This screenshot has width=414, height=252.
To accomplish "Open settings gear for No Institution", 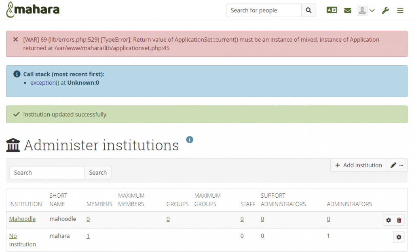I will tap(399, 237).
